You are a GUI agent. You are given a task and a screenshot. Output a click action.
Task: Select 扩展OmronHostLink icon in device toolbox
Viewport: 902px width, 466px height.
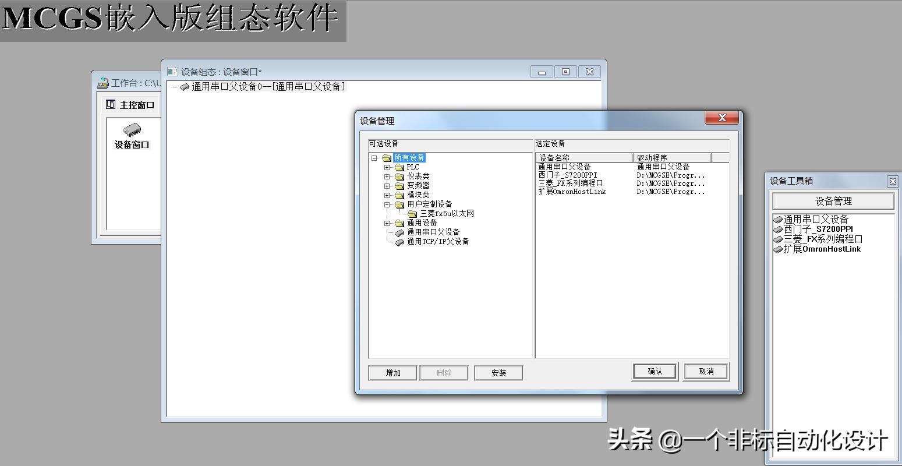[779, 249]
